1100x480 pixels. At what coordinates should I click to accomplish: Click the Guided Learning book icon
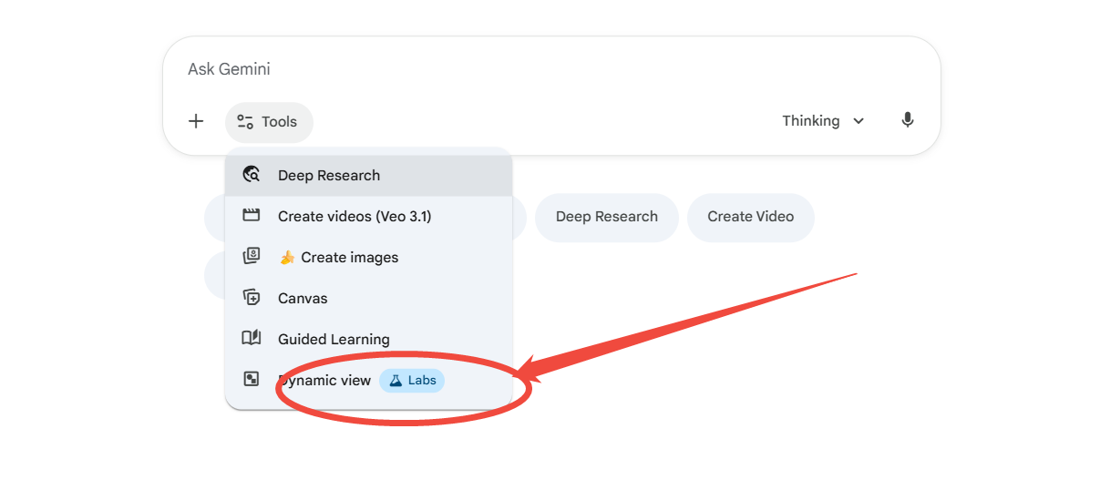pyautogui.click(x=252, y=339)
